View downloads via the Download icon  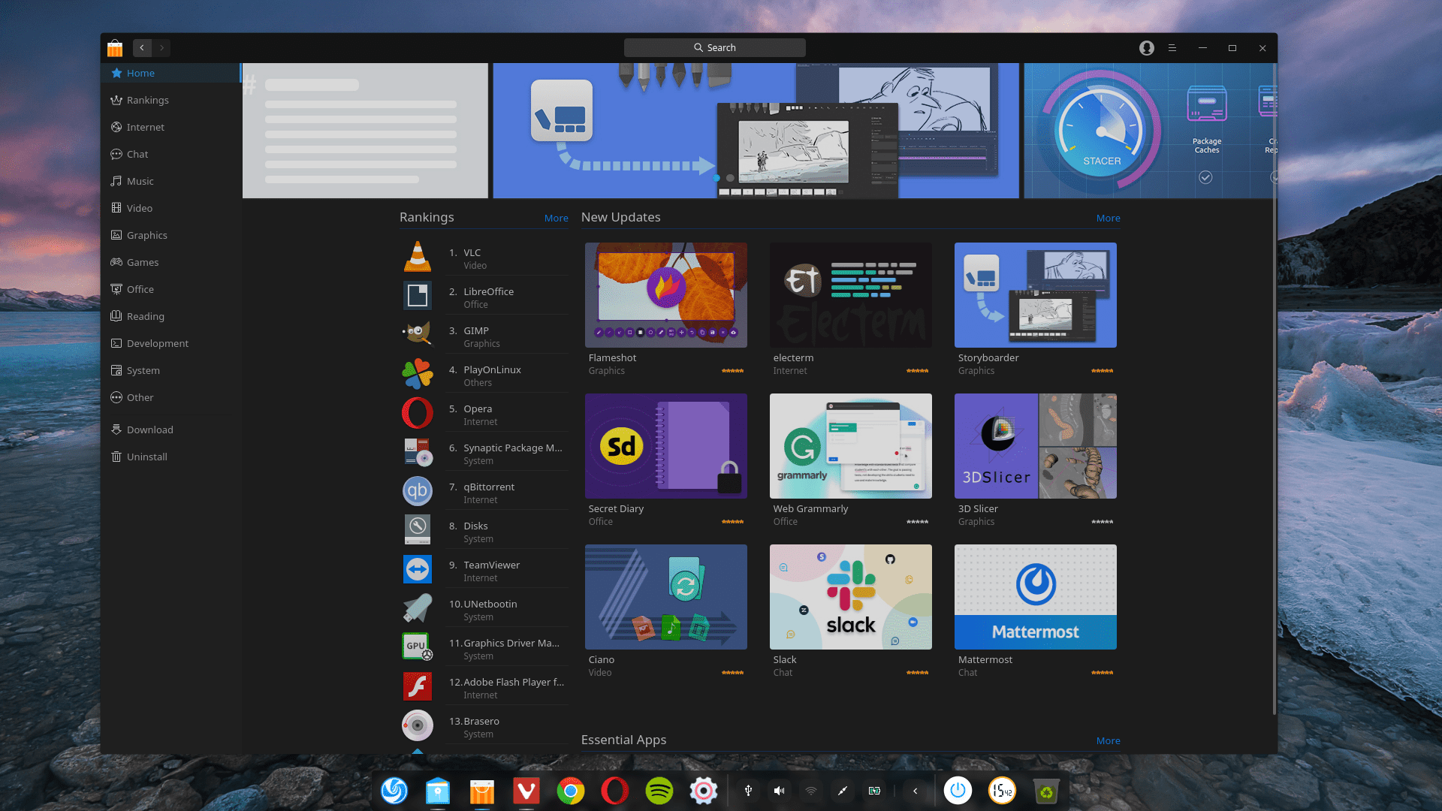[150, 429]
